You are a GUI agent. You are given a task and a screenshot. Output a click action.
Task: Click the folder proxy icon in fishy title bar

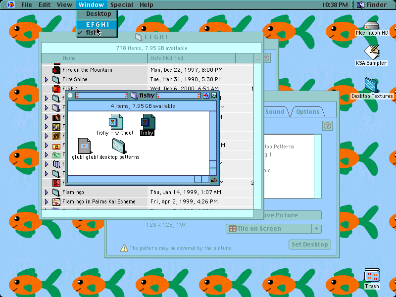click(134, 95)
